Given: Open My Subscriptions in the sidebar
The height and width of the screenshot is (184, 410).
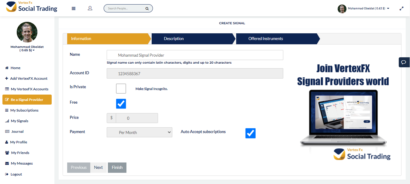Looking at the screenshot, I should point(24,110).
